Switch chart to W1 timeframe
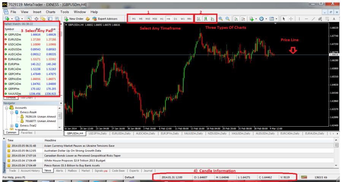This screenshot has height=182, width=342. (x=182, y=19)
